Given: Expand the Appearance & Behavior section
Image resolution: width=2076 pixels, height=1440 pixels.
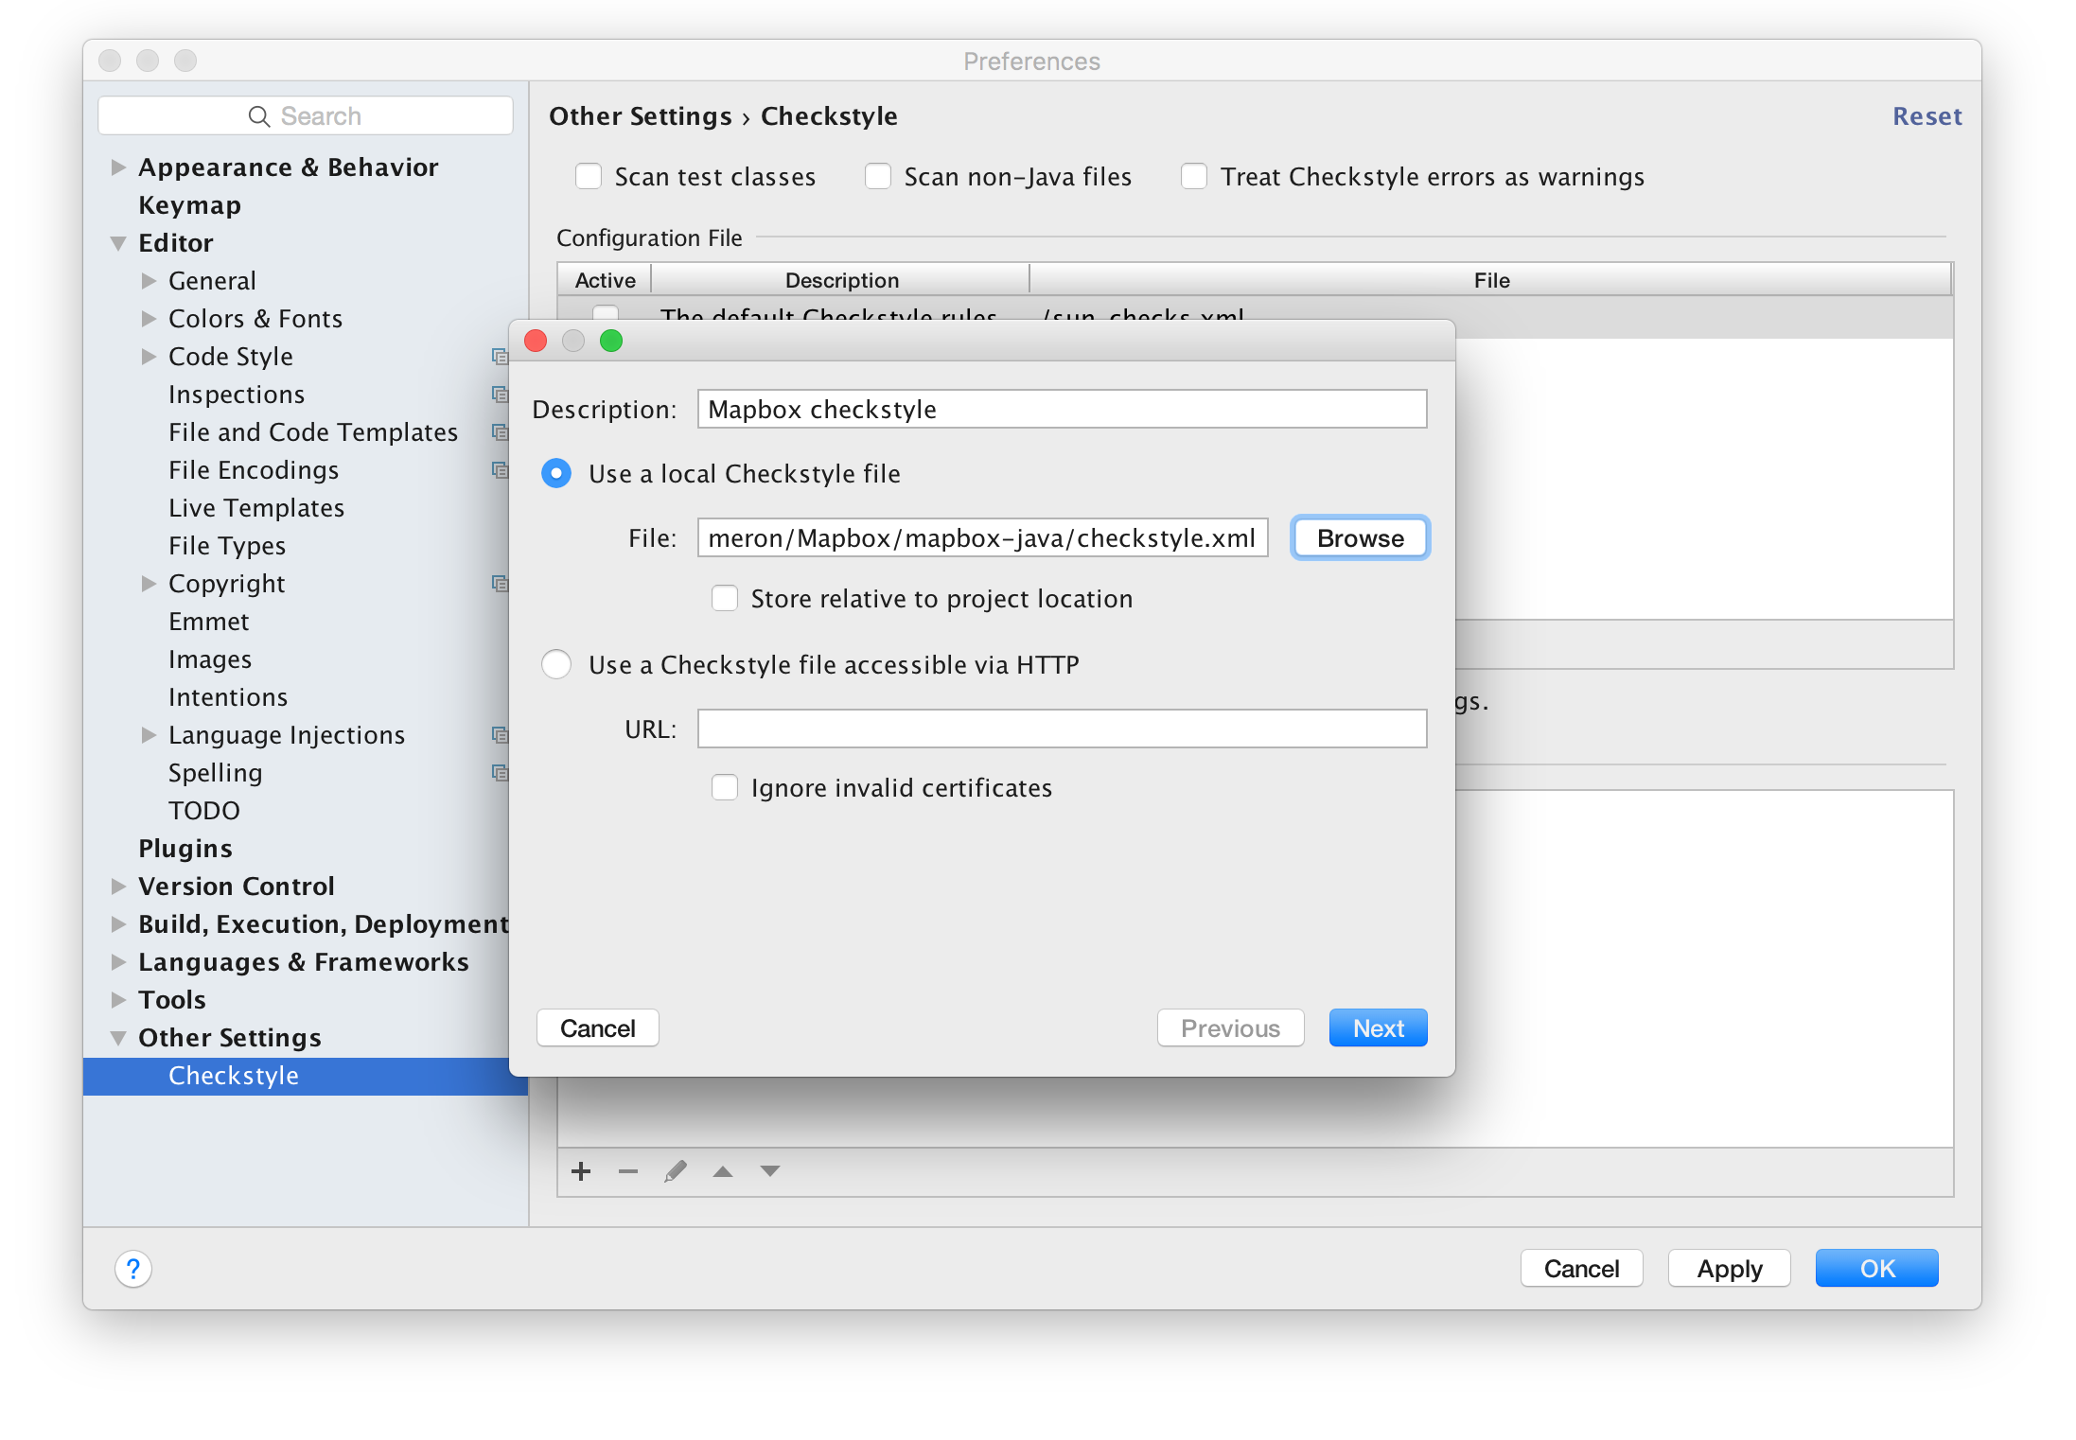Looking at the screenshot, I should pyautogui.click(x=118, y=167).
